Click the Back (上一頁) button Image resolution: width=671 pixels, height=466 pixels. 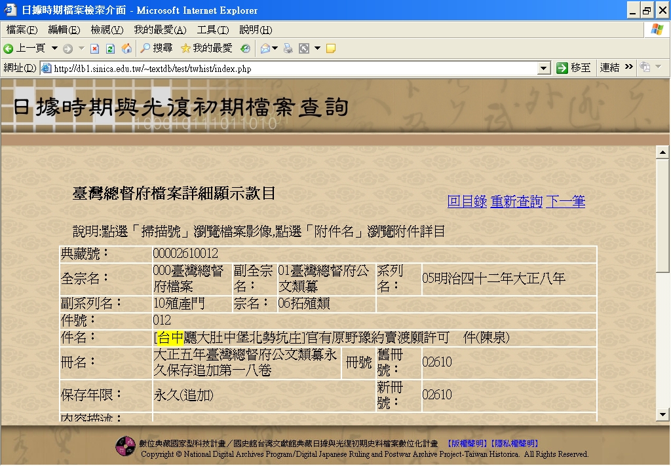25,48
